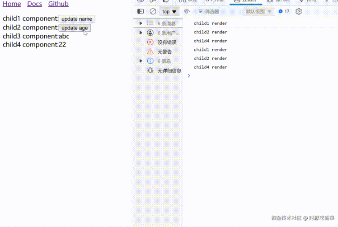The width and height of the screenshot is (338, 227).
Task: Click the child2 component label
Action: (30, 28)
